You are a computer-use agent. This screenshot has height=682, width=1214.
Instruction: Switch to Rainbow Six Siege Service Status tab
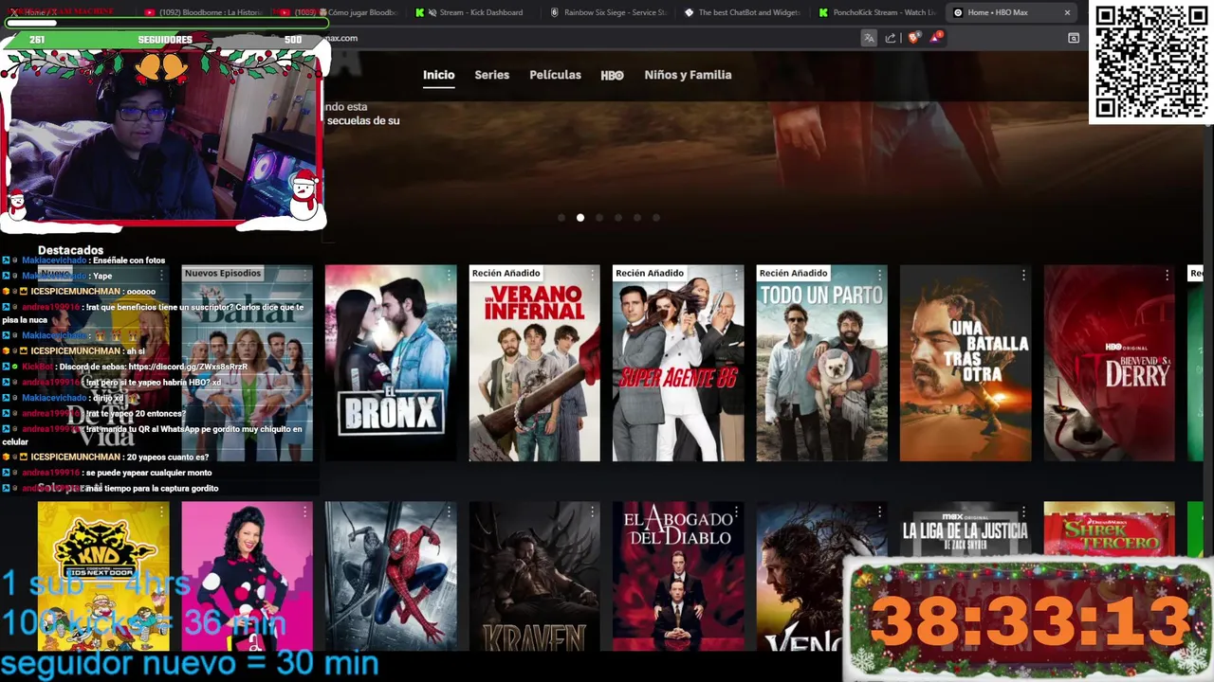[x=609, y=12]
